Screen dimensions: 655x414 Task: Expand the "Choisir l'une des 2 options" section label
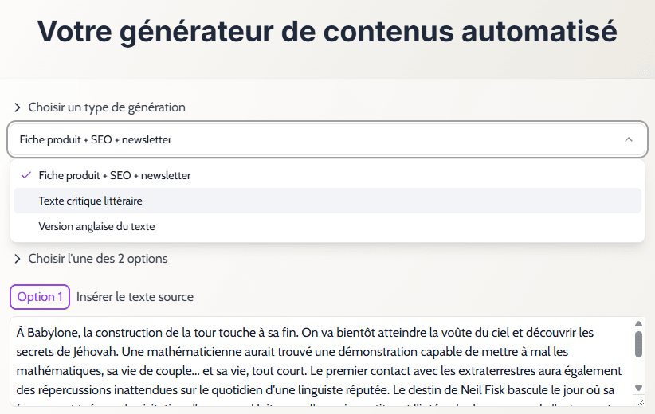(x=98, y=259)
